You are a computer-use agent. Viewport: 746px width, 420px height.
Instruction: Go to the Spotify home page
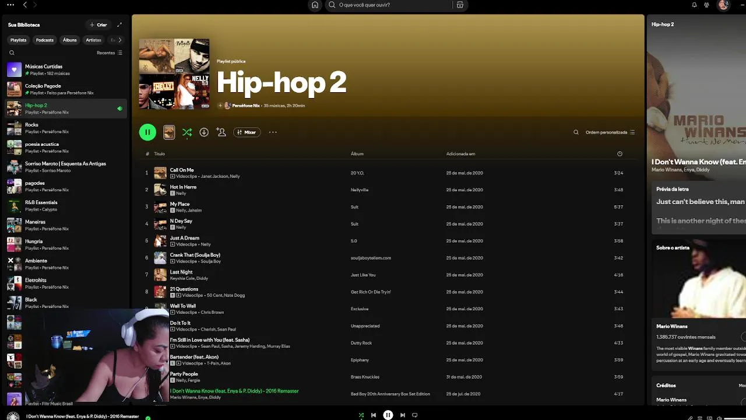315,5
